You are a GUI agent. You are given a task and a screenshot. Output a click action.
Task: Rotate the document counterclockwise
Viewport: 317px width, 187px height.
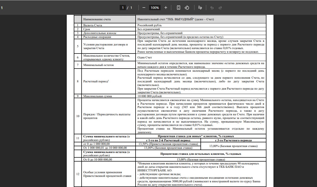point(187,8)
